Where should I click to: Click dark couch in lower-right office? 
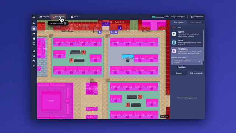tap(136, 105)
